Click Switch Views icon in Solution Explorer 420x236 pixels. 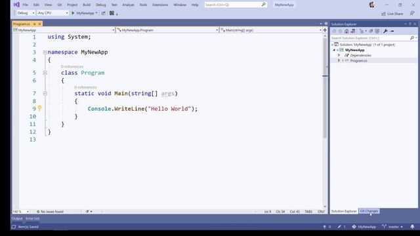click(353, 31)
